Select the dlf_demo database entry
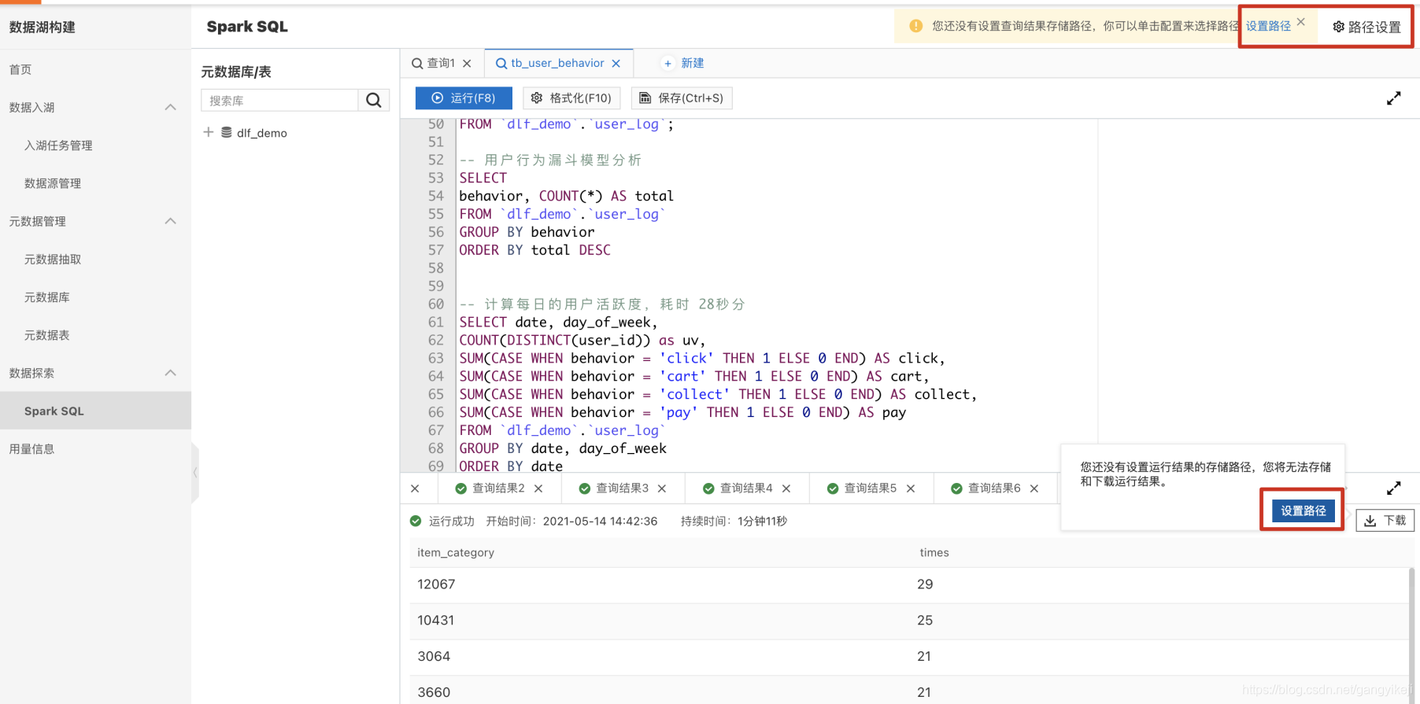1420x704 pixels. [261, 133]
